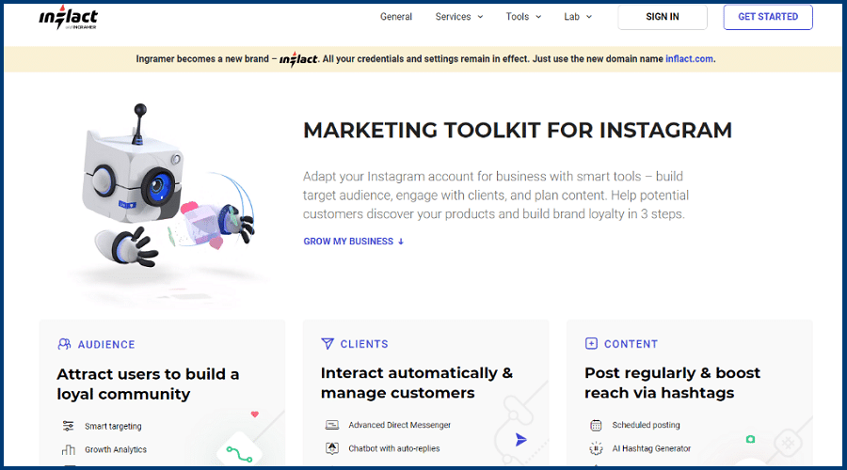Click the Content plus-square icon
This screenshot has height=470, width=847.
pos(591,344)
